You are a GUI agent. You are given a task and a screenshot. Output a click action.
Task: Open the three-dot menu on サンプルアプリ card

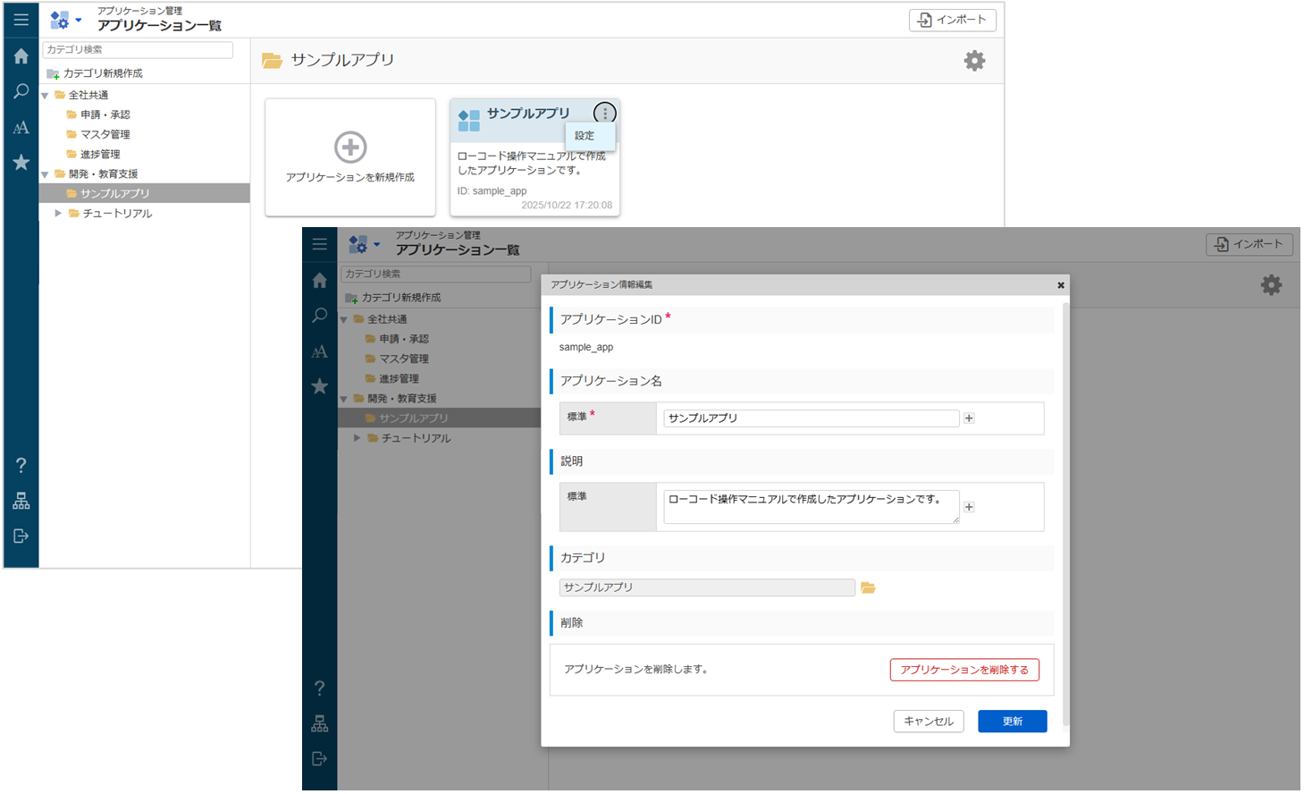click(x=605, y=114)
